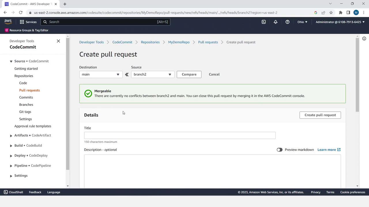Select Repositories in the sidebar

[x=24, y=76]
